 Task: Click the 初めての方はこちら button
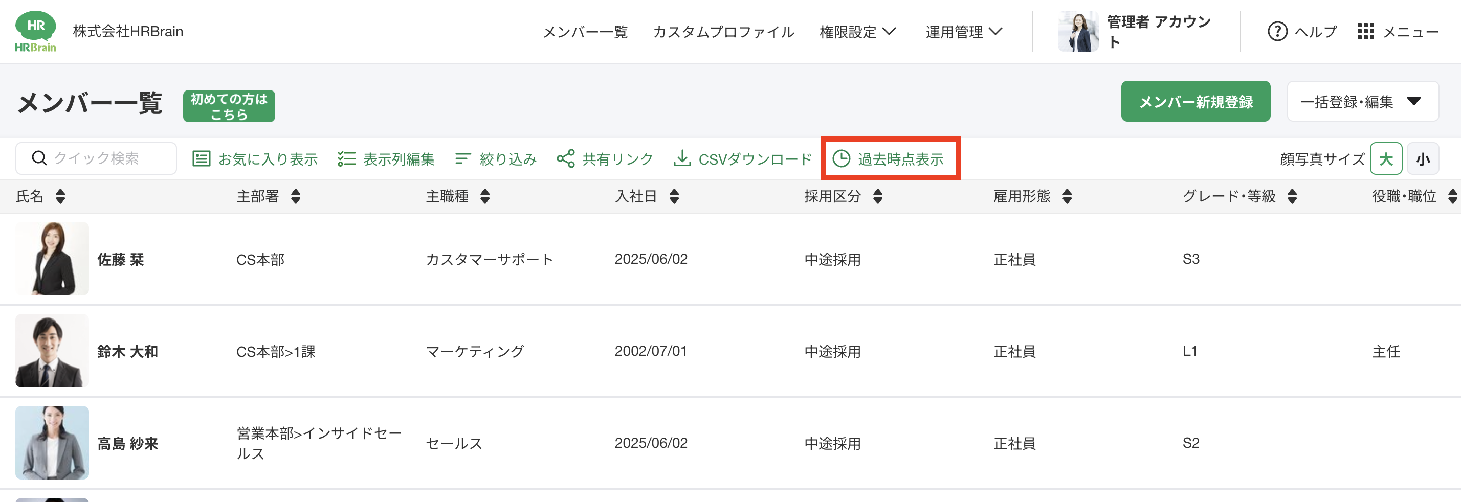(x=229, y=106)
